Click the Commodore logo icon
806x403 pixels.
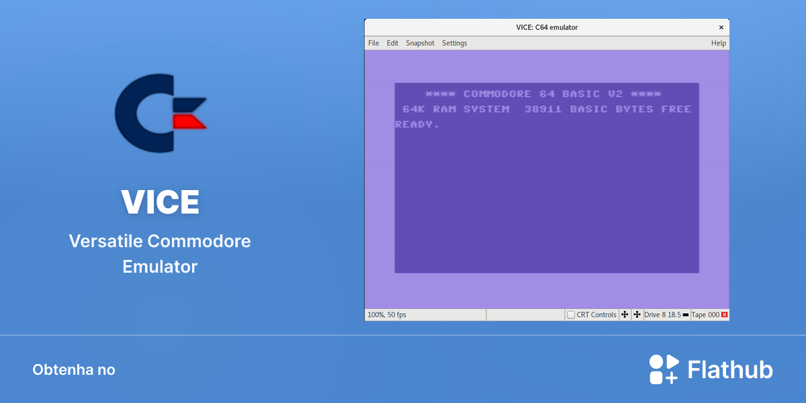point(161,112)
